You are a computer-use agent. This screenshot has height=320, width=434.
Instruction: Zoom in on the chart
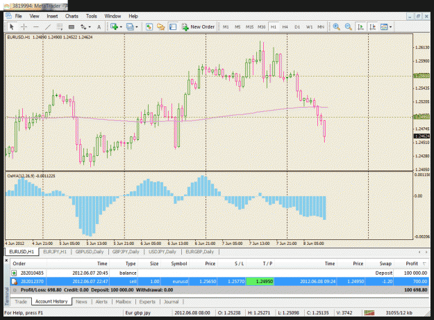click(x=336, y=27)
